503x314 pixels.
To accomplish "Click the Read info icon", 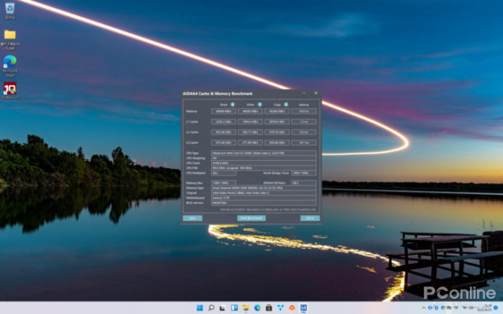I will pos(232,104).
